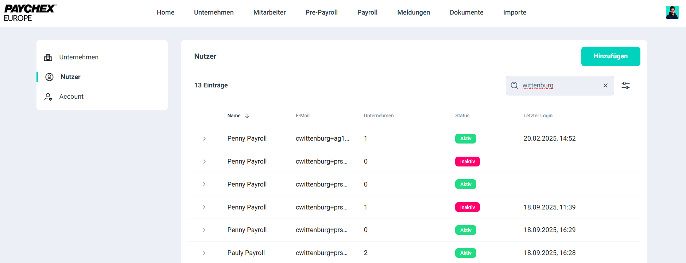Open the Pre-Payroll menu
The image size is (686, 263).
(x=321, y=12)
